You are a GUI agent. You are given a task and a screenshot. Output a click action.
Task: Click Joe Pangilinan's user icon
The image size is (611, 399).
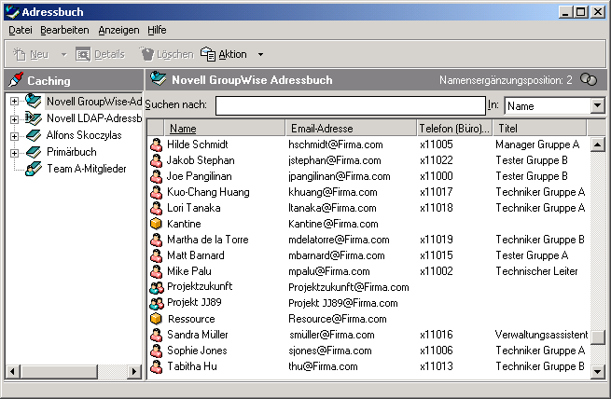157,177
